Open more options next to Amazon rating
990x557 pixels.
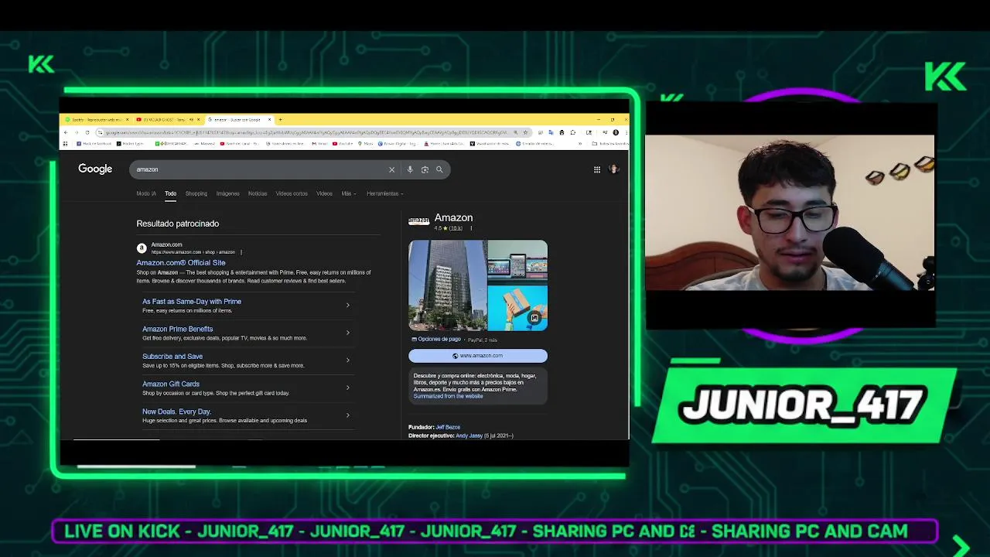tap(471, 228)
